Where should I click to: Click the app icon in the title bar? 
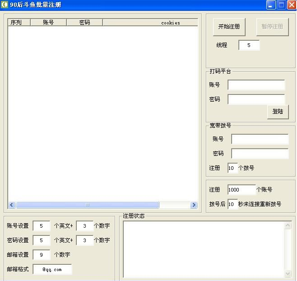(5, 5)
